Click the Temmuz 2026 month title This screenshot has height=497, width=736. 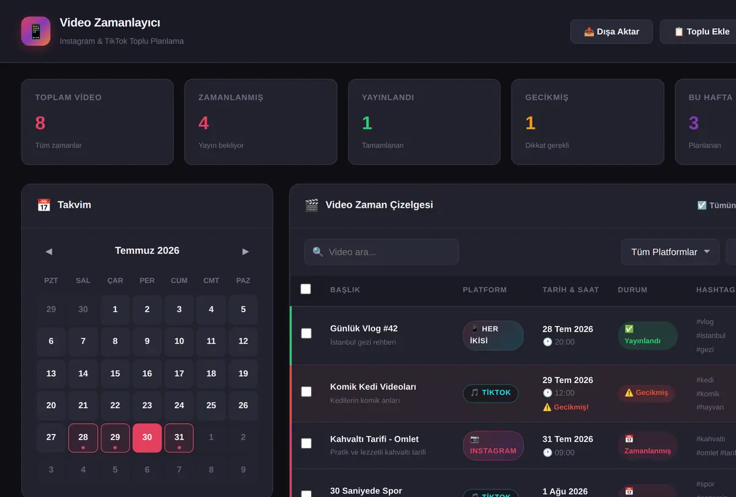click(x=147, y=251)
